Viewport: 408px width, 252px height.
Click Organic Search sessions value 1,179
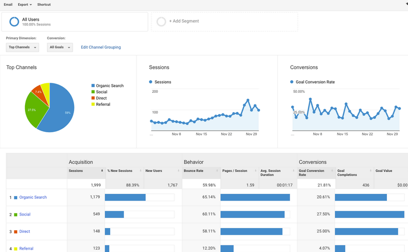click(95, 197)
